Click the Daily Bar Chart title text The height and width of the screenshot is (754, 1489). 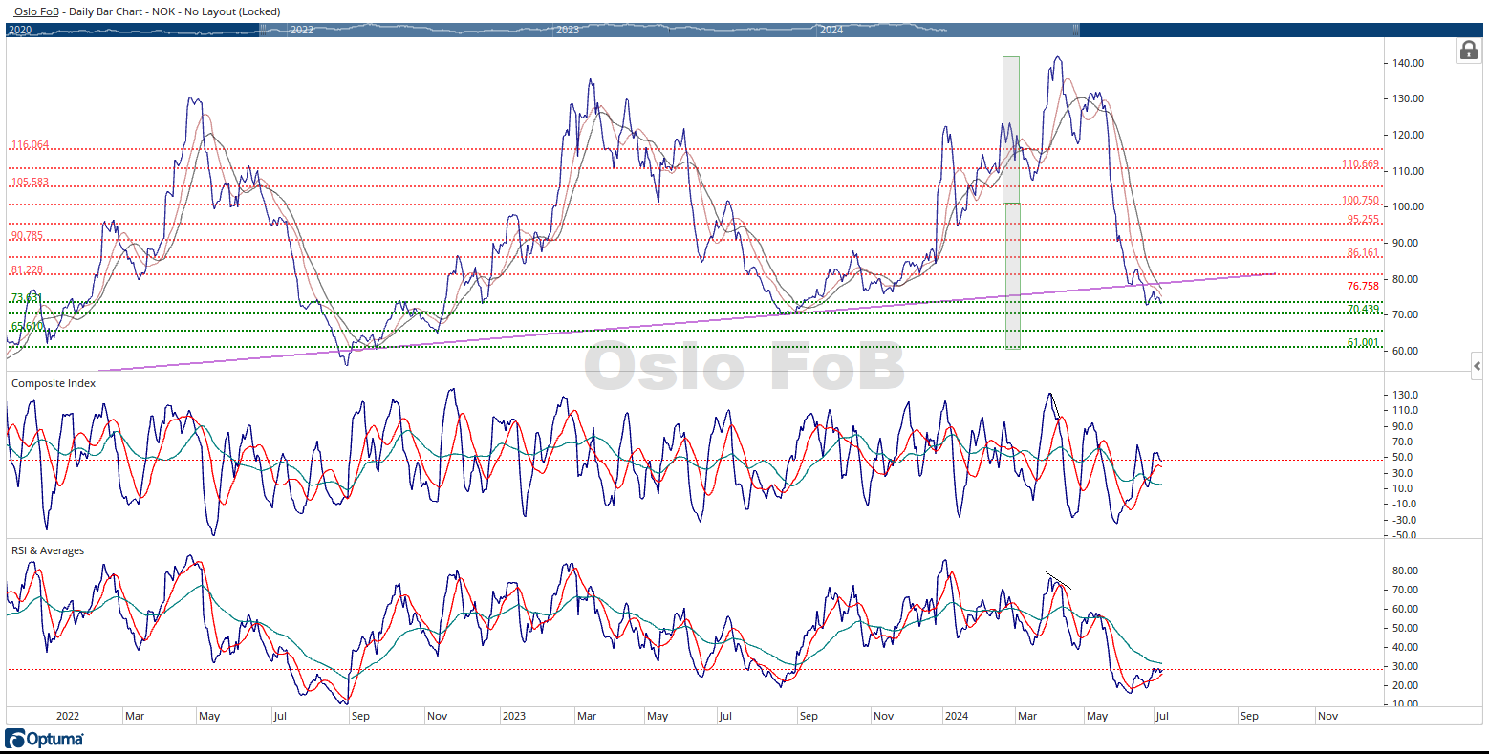[x=104, y=11]
